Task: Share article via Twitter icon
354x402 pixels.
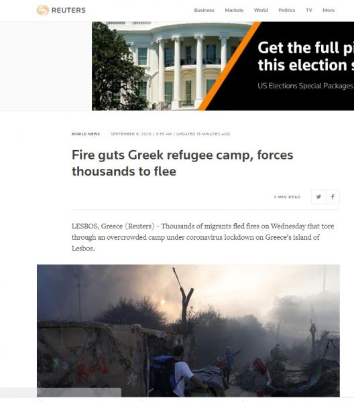Action: point(318,197)
